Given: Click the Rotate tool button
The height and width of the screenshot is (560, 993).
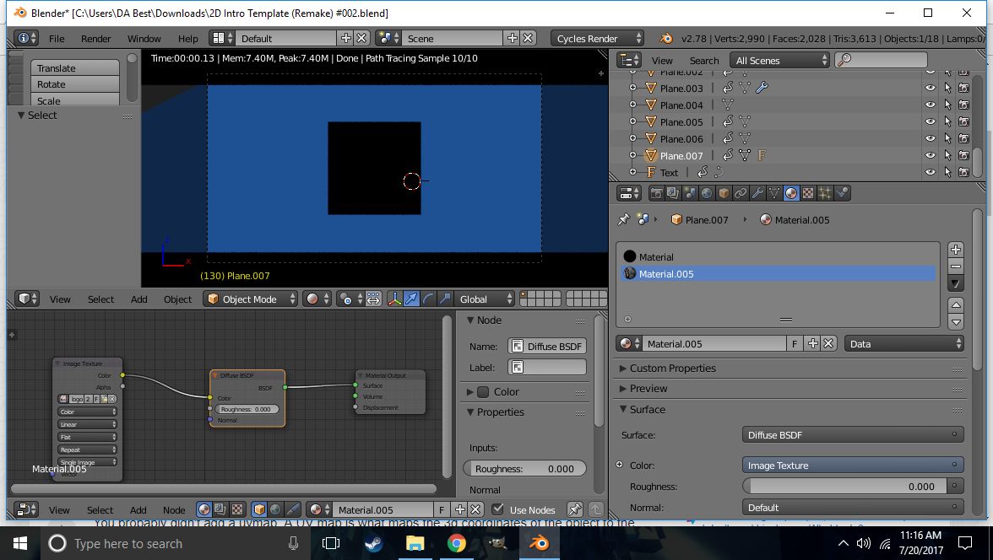Looking at the screenshot, I should [x=74, y=84].
